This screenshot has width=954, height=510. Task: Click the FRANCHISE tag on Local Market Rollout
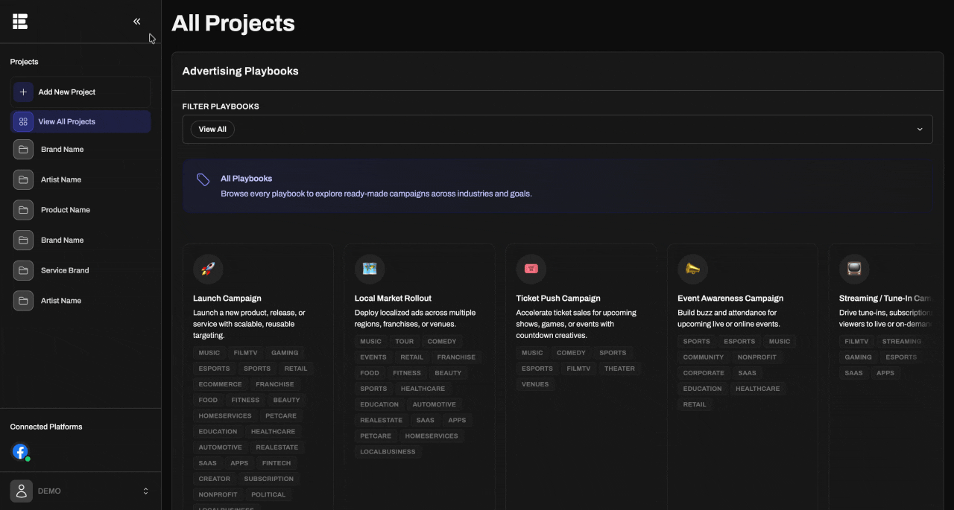pyautogui.click(x=457, y=357)
